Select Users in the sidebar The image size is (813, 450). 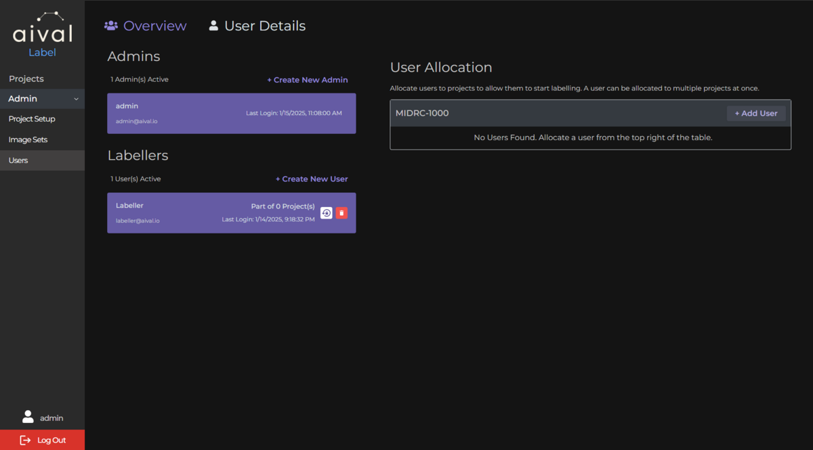click(x=18, y=160)
